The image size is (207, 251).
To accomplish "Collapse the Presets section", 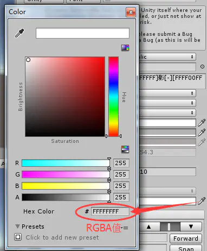I will [x=17, y=227].
